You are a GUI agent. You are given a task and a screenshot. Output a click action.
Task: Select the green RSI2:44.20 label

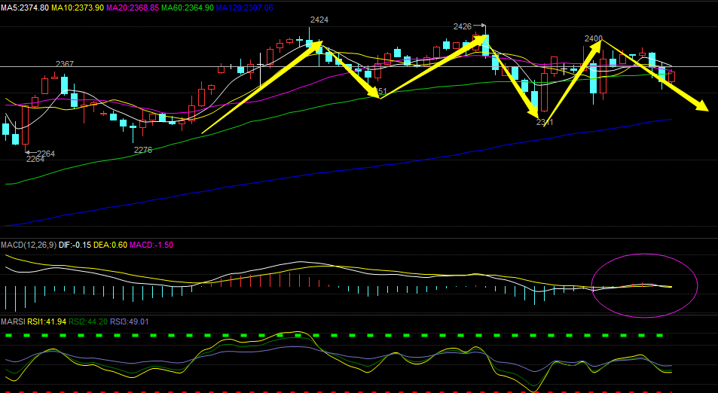point(88,321)
